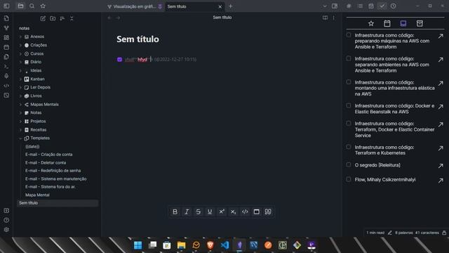Open settings gear in left ribbon
This screenshot has height=253, width=449.
click(x=6, y=230)
